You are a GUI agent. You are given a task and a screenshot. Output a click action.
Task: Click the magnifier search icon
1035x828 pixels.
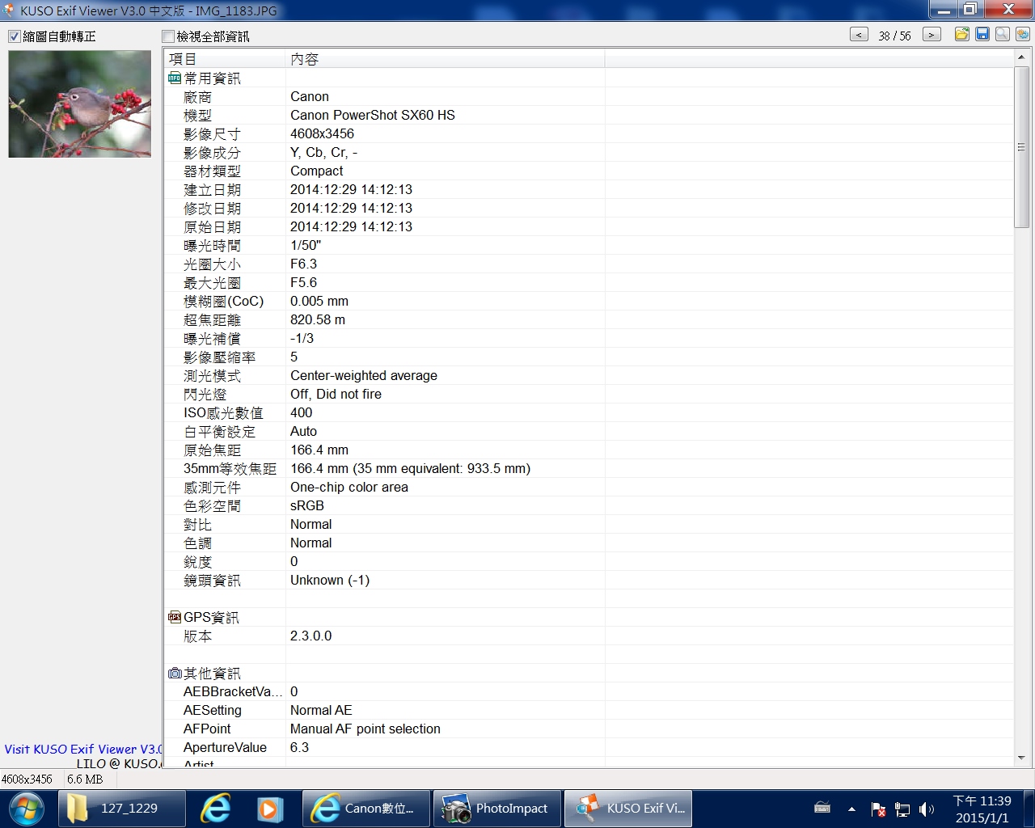pyautogui.click(x=1003, y=34)
